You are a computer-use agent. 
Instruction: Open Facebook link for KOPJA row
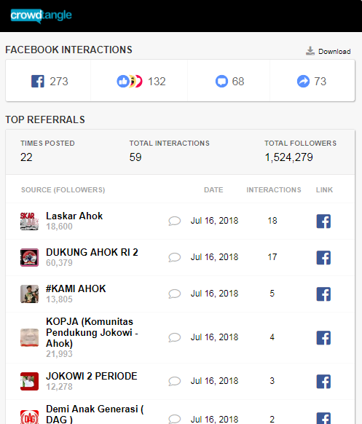323,338
